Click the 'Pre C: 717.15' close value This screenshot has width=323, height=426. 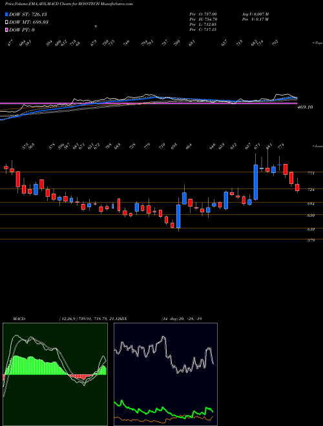point(203,30)
